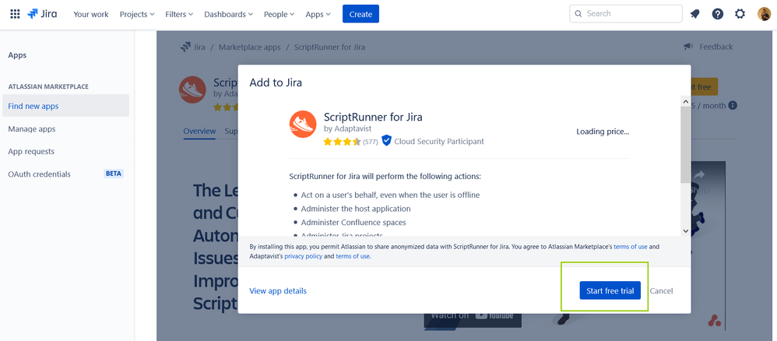
Task: Click the Feedback link text
Action: point(715,47)
